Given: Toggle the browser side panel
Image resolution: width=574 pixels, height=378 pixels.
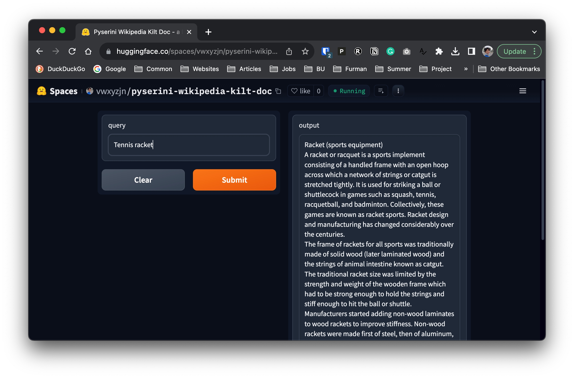Looking at the screenshot, I should tap(471, 51).
